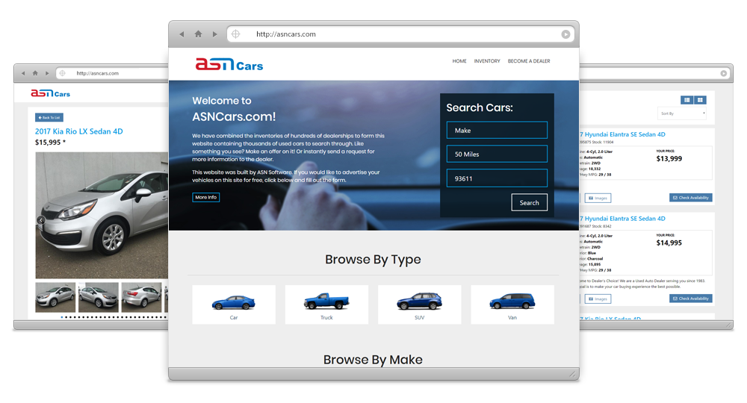The image size is (747, 403).
Task: Click the More Info button in the hero banner
Action: pyautogui.click(x=206, y=197)
